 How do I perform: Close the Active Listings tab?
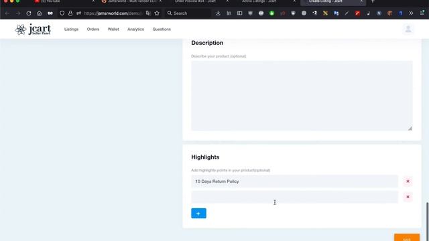pos(294,1)
